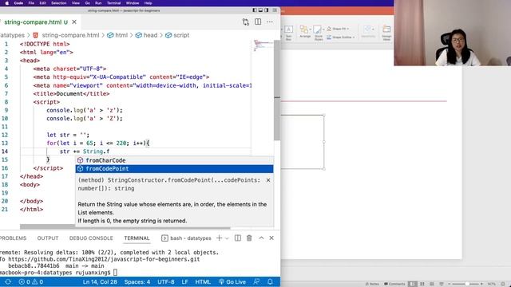This screenshot has width=511, height=287.
Task: Open Design Ideas in PowerPoint
Action: point(386,33)
